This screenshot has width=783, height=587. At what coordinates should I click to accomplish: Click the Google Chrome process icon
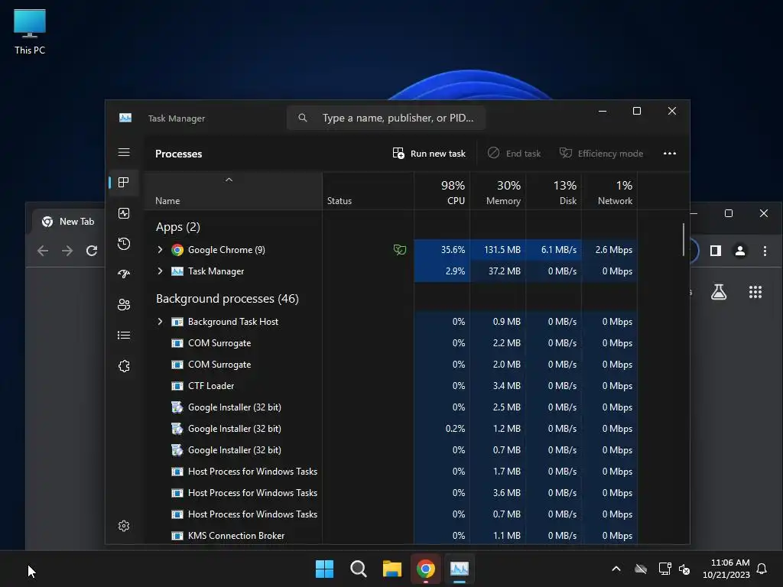177,250
